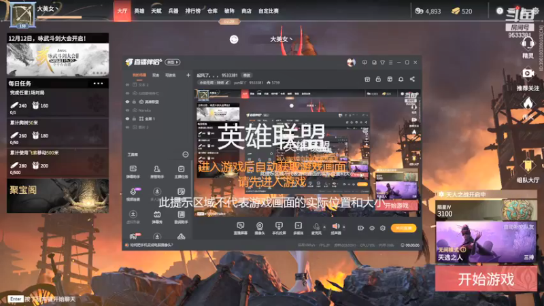The height and width of the screenshot is (306, 544).
Task: Open daily tasks three-dot menu
Action: tap(98, 84)
